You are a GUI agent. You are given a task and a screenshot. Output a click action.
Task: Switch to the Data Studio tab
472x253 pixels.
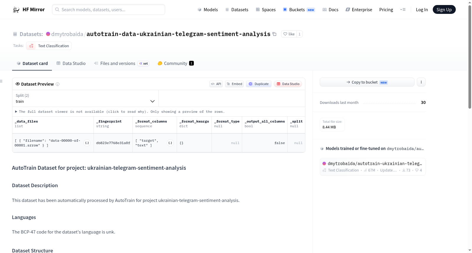(x=71, y=63)
